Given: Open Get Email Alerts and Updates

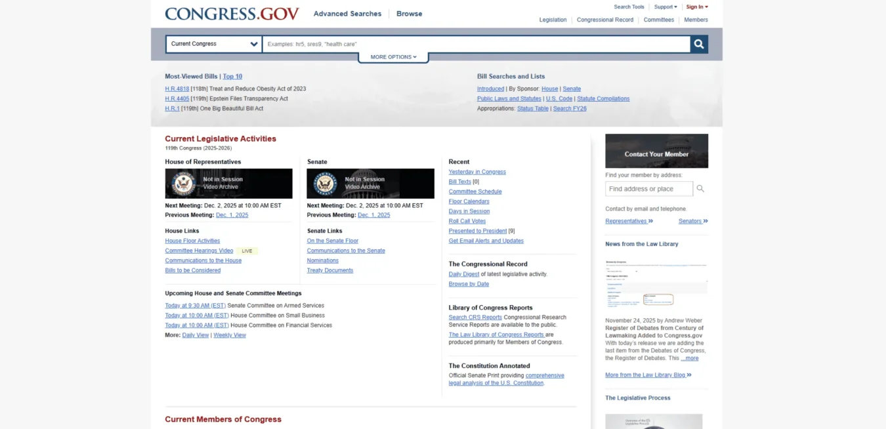Looking at the screenshot, I should click(x=486, y=241).
